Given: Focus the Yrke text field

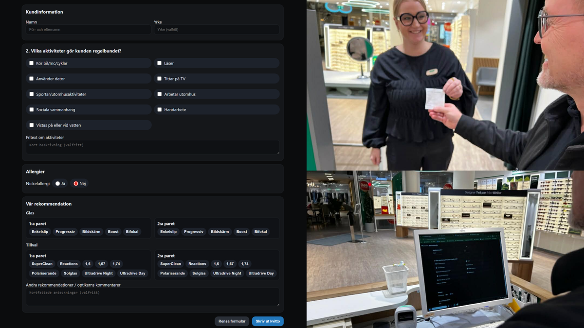Looking at the screenshot, I should coord(217,30).
